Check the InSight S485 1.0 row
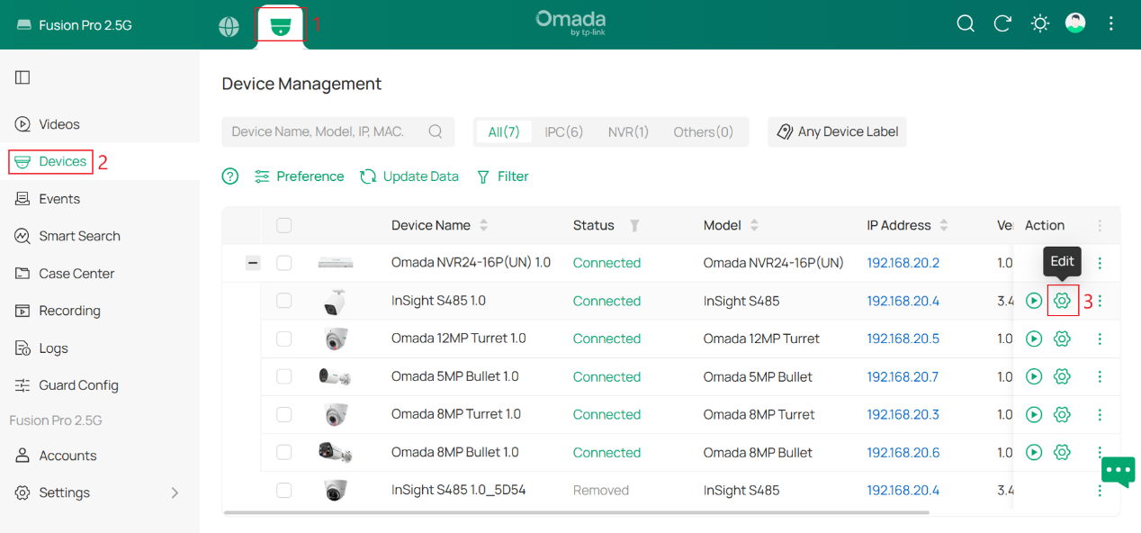1141x533 pixels. (x=284, y=301)
